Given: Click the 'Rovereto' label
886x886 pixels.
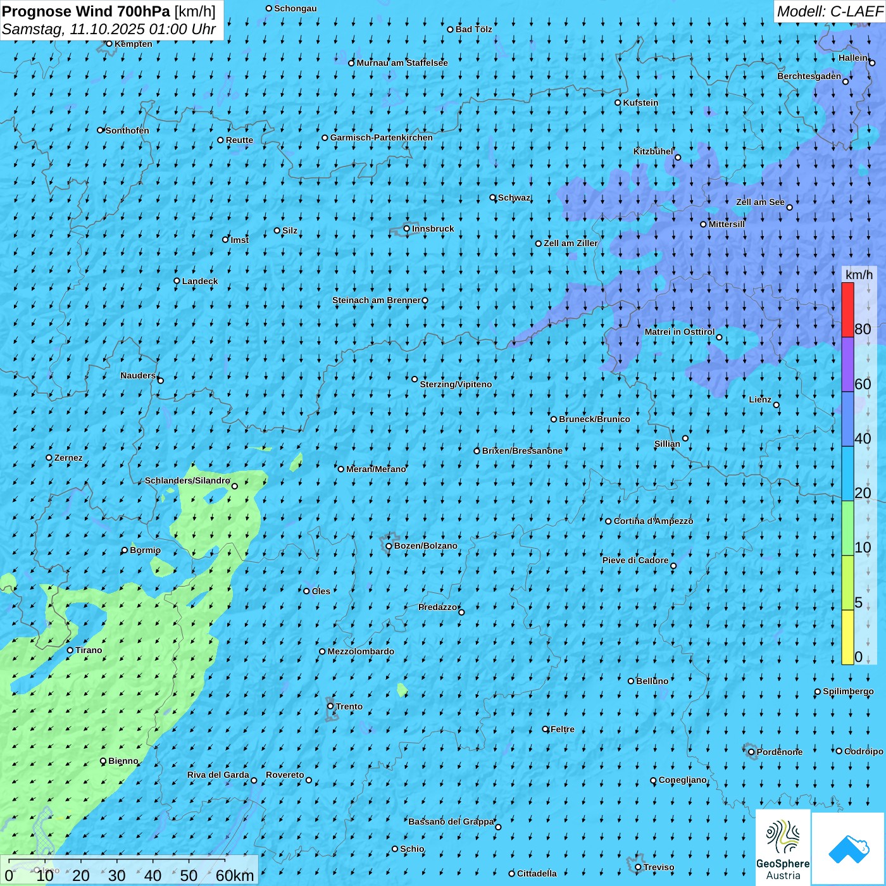Looking at the screenshot, I should (285, 775).
